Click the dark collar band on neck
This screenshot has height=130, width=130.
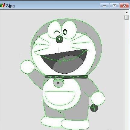point(66,77)
